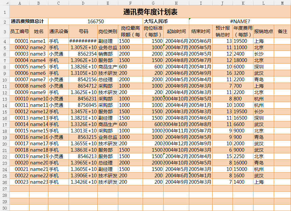Click the row 26 header number
This screenshot has height=211, width=291.
click(5, 182)
